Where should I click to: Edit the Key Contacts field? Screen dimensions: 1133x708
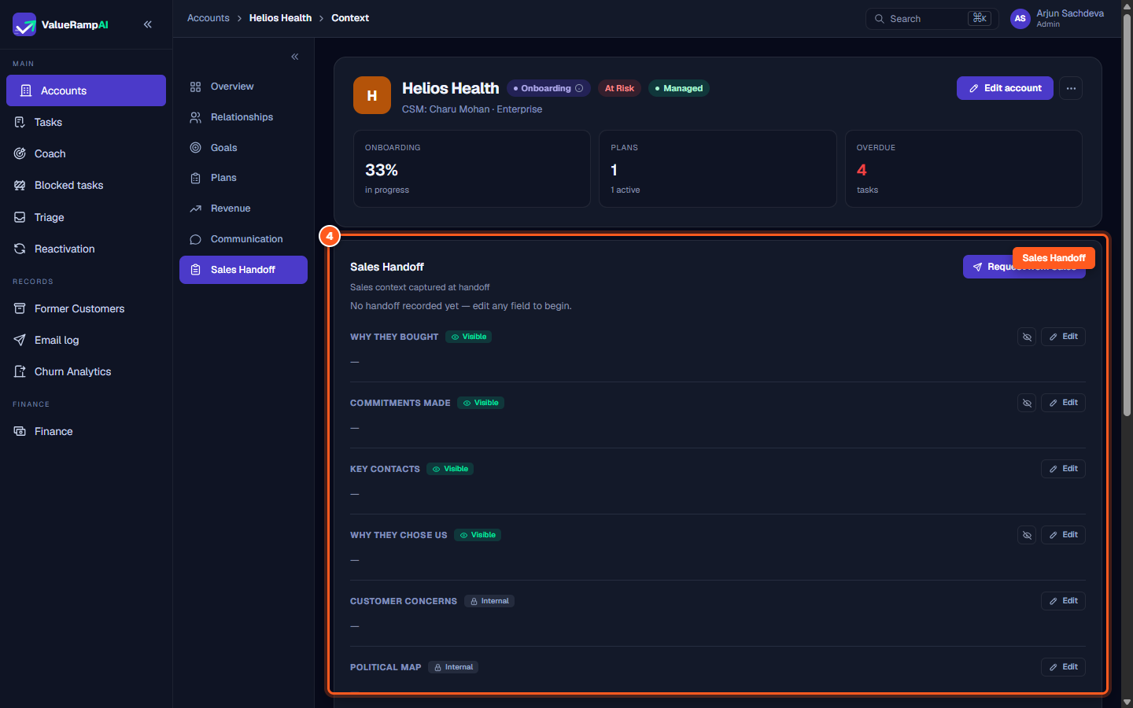(x=1064, y=469)
